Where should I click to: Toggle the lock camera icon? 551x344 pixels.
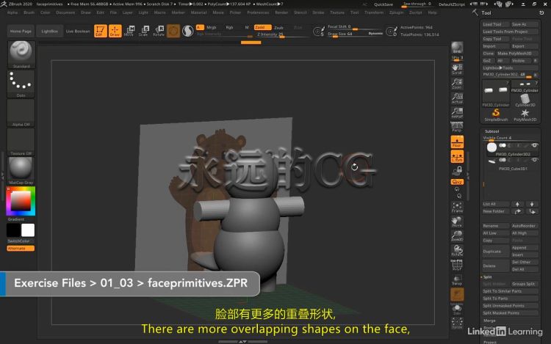pos(457,171)
